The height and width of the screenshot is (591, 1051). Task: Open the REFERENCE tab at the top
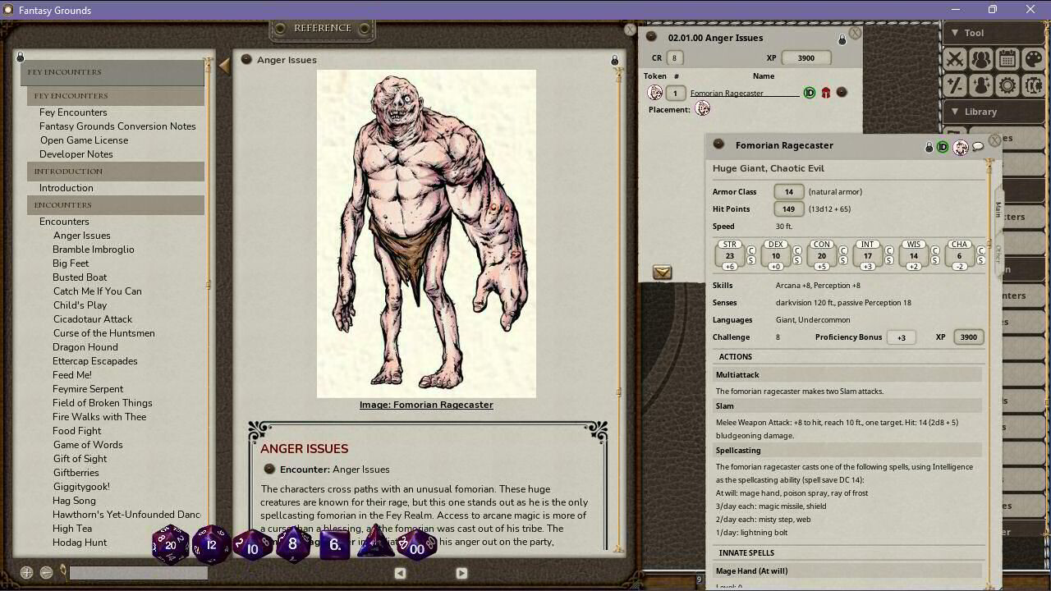(x=322, y=27)
